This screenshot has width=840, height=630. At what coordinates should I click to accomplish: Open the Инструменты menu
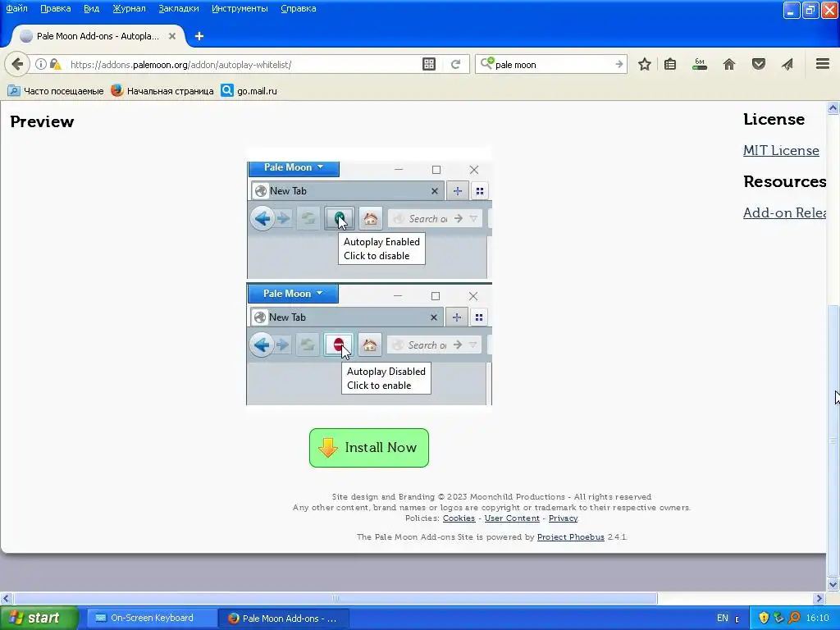coord(240,8)
